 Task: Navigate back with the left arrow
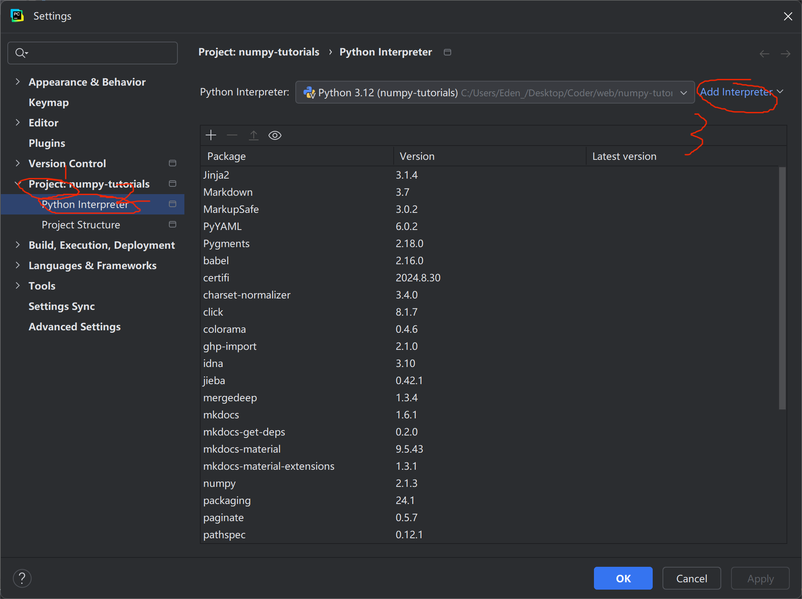(x=764, y=53)
